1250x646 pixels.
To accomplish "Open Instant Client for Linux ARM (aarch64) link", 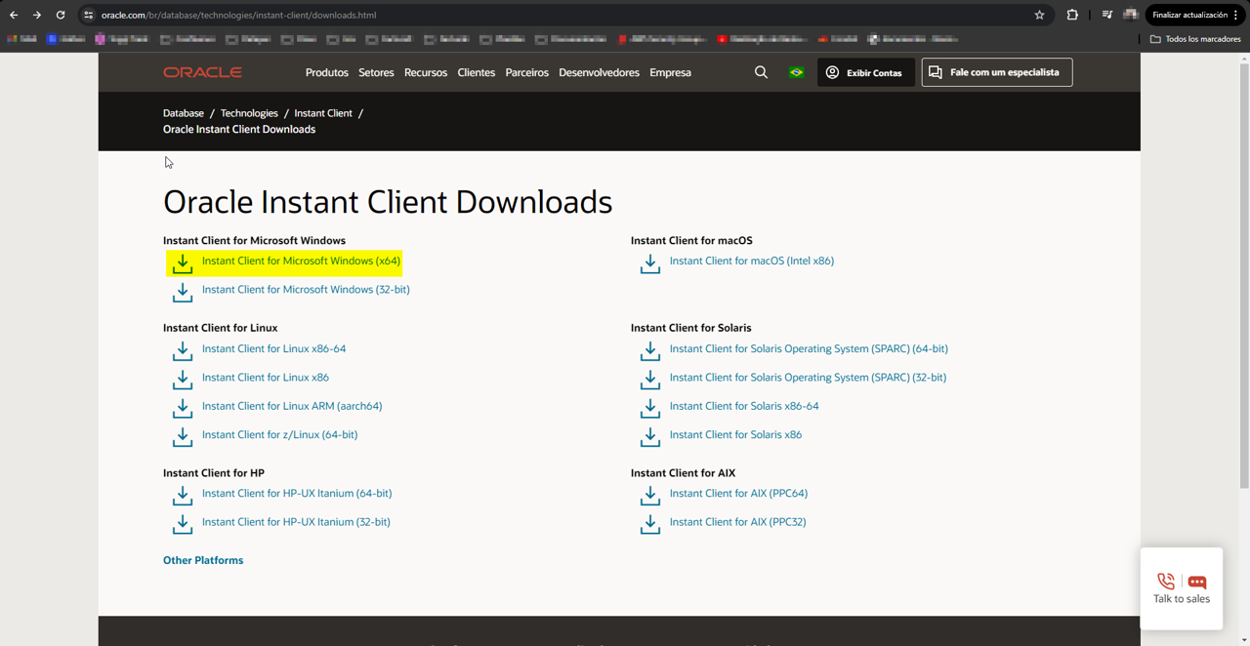I will [x=292, y=406].
